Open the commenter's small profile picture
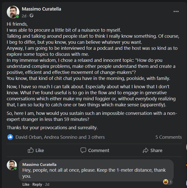The image size is (187, 188). point(12,165)
